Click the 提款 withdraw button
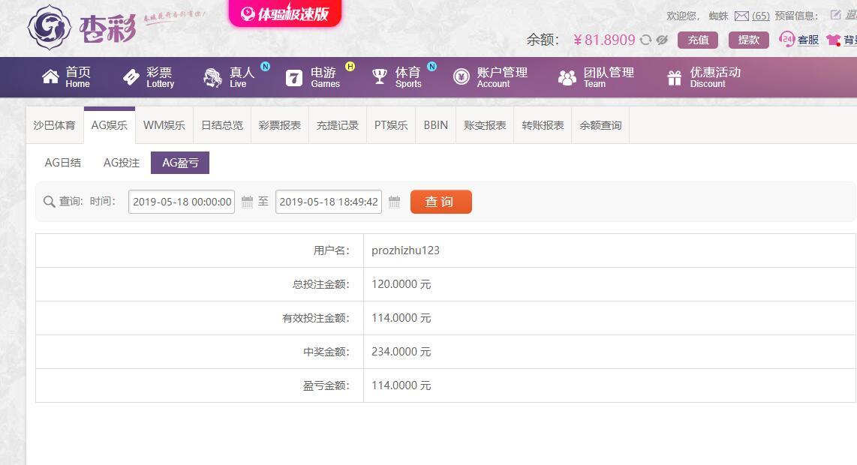857x465 pixels. [749, 40]
